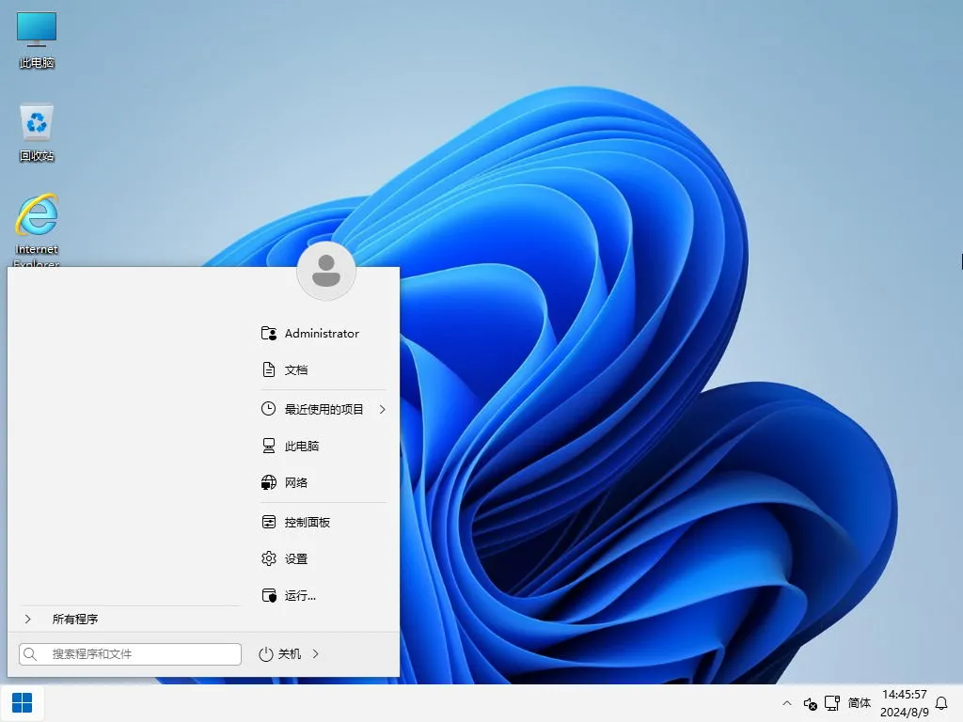Expand hidden tray icons with the chevron

pyautogui.click(x=787, y=702)
